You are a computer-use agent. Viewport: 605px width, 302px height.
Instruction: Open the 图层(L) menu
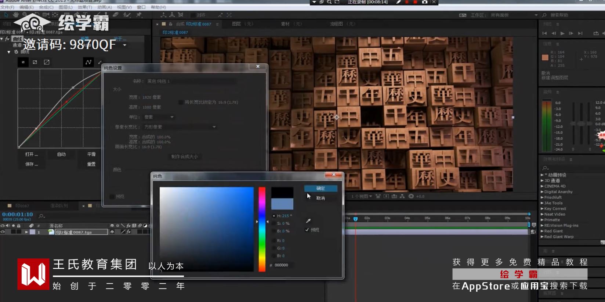66,7
